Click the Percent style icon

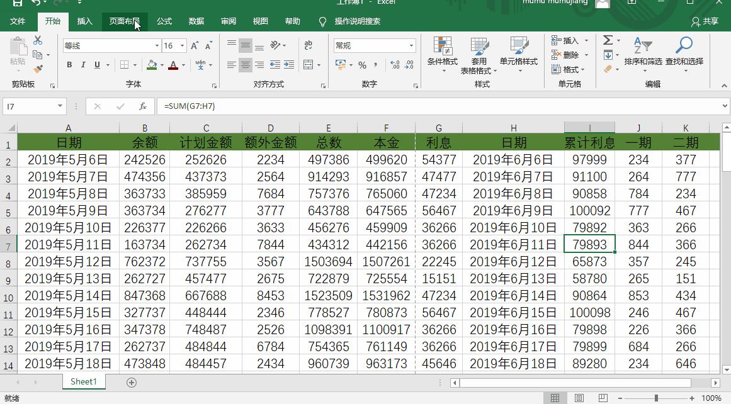(362, 64)
